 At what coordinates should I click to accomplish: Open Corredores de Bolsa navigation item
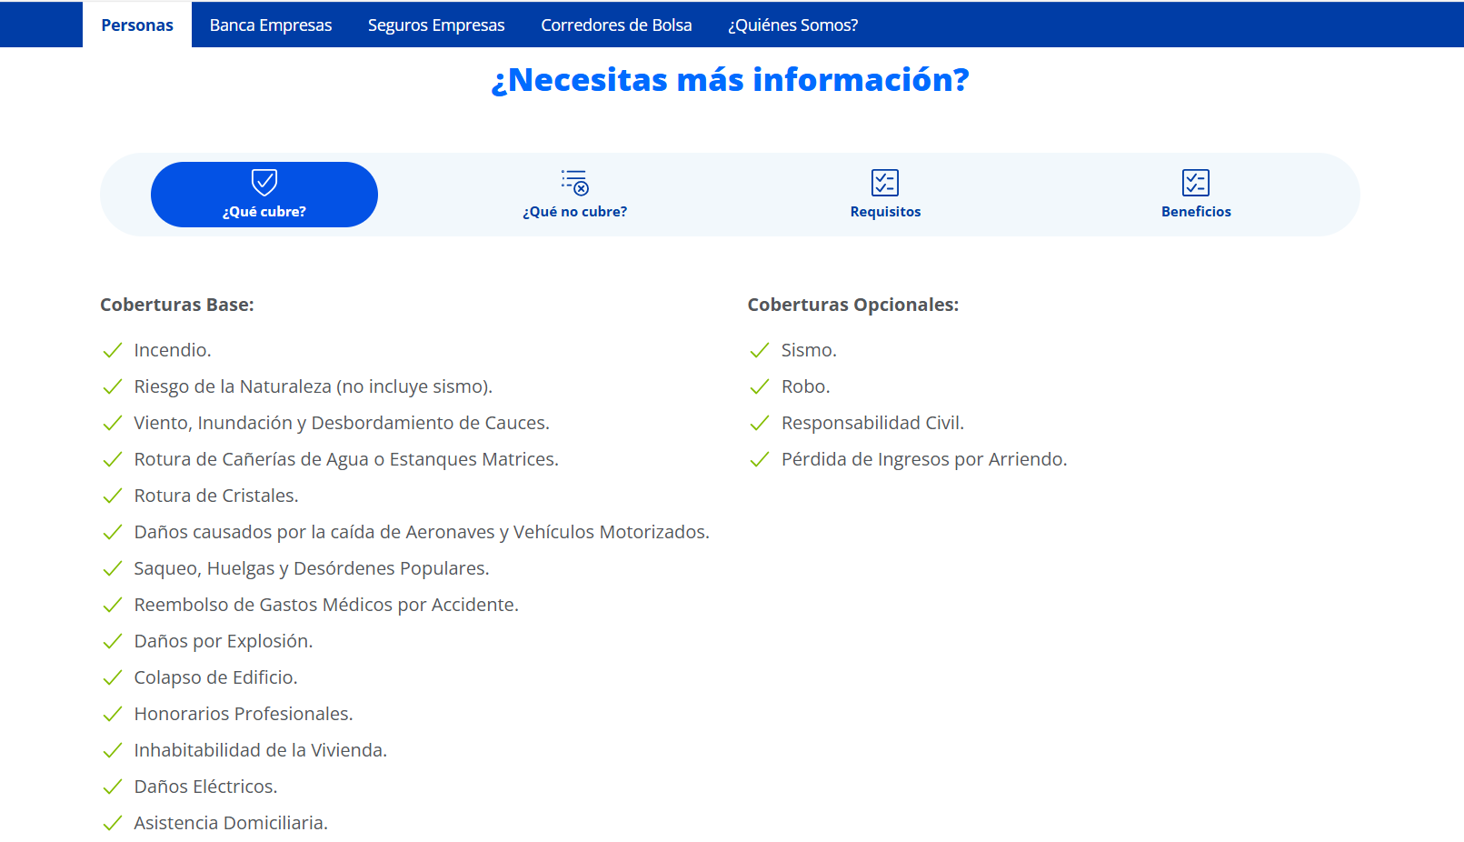tap(616, 25)
